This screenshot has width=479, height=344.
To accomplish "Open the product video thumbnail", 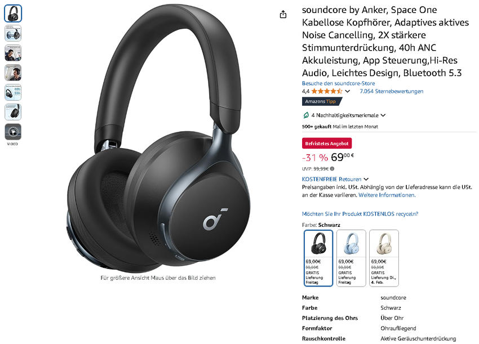I will coord(13,132).
